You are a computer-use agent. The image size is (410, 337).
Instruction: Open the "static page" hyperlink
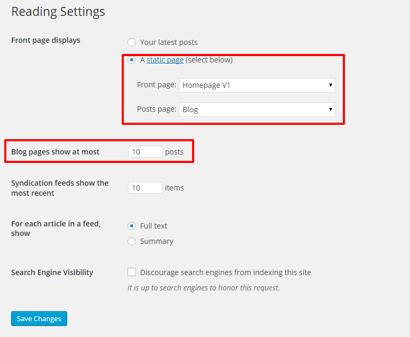pyautogui.click(x=165, y=60)
